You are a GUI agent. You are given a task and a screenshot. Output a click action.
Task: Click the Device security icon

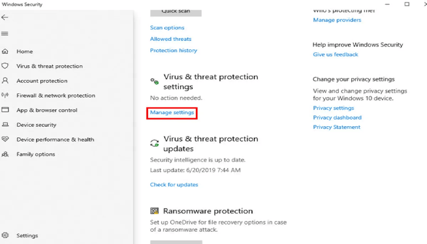click(x=5, y=124)
